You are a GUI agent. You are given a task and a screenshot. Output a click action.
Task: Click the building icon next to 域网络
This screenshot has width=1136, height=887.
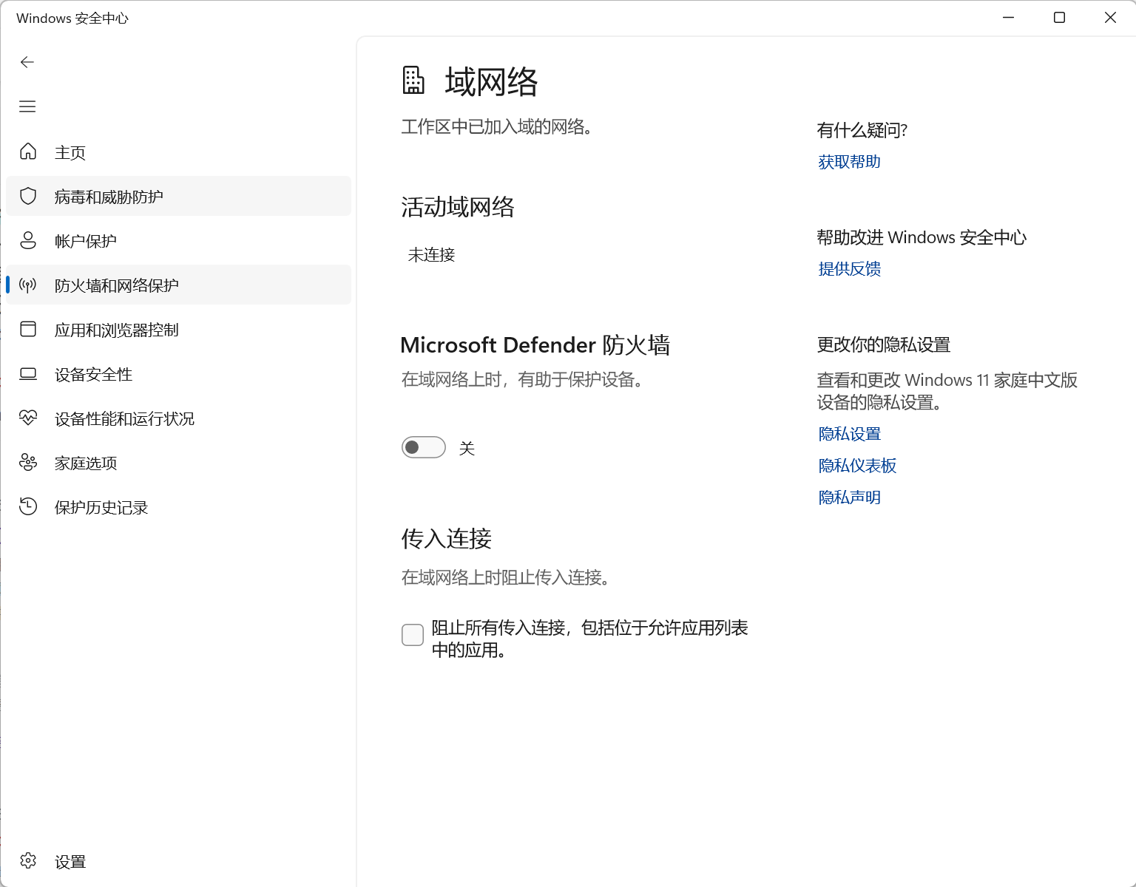coord(413,80)
